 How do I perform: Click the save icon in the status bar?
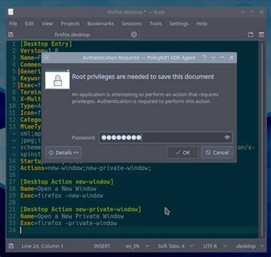(x=11, y=246)
